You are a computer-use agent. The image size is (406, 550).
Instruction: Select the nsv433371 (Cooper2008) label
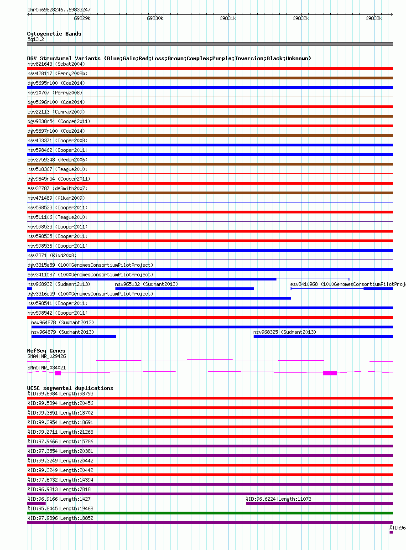[57, 140]
